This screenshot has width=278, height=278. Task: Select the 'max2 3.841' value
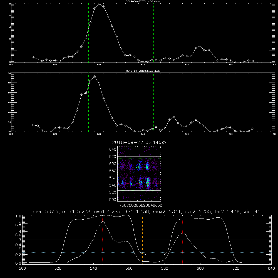(x=167, y=212)
